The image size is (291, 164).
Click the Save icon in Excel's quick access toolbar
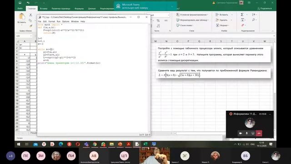click(20, 3)
